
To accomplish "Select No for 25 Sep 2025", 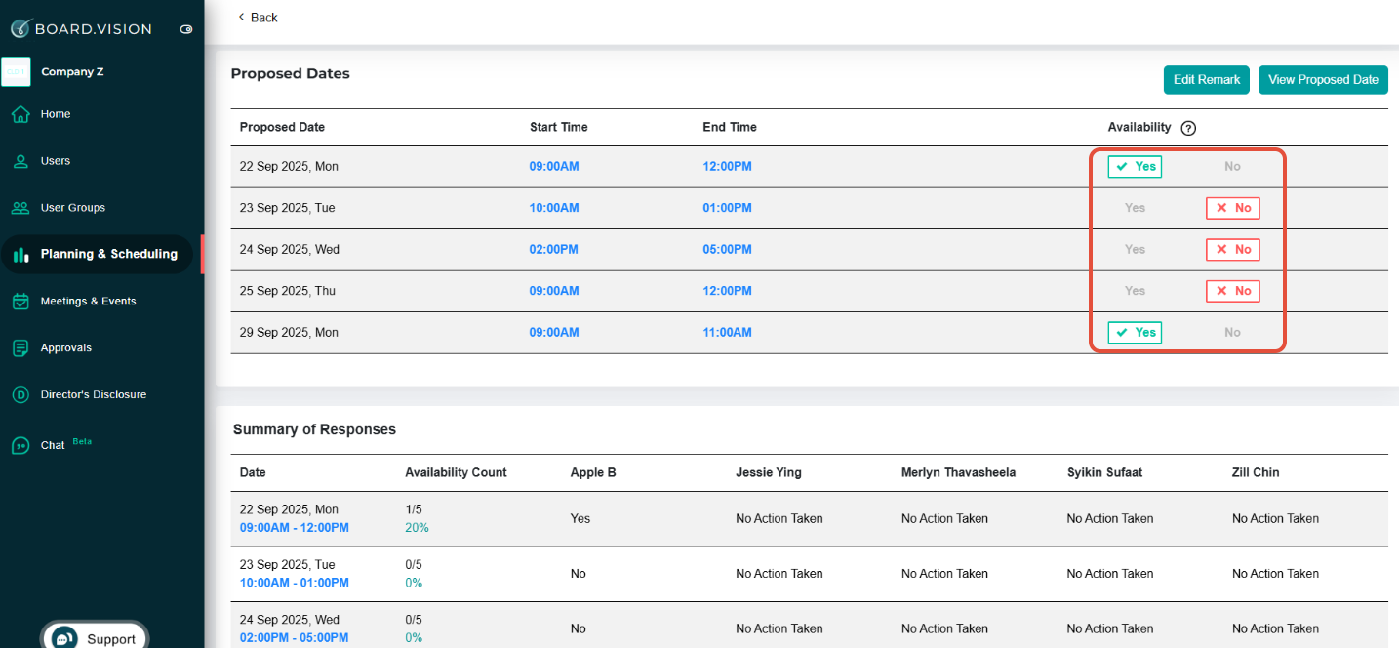I will pos(1232,291).
